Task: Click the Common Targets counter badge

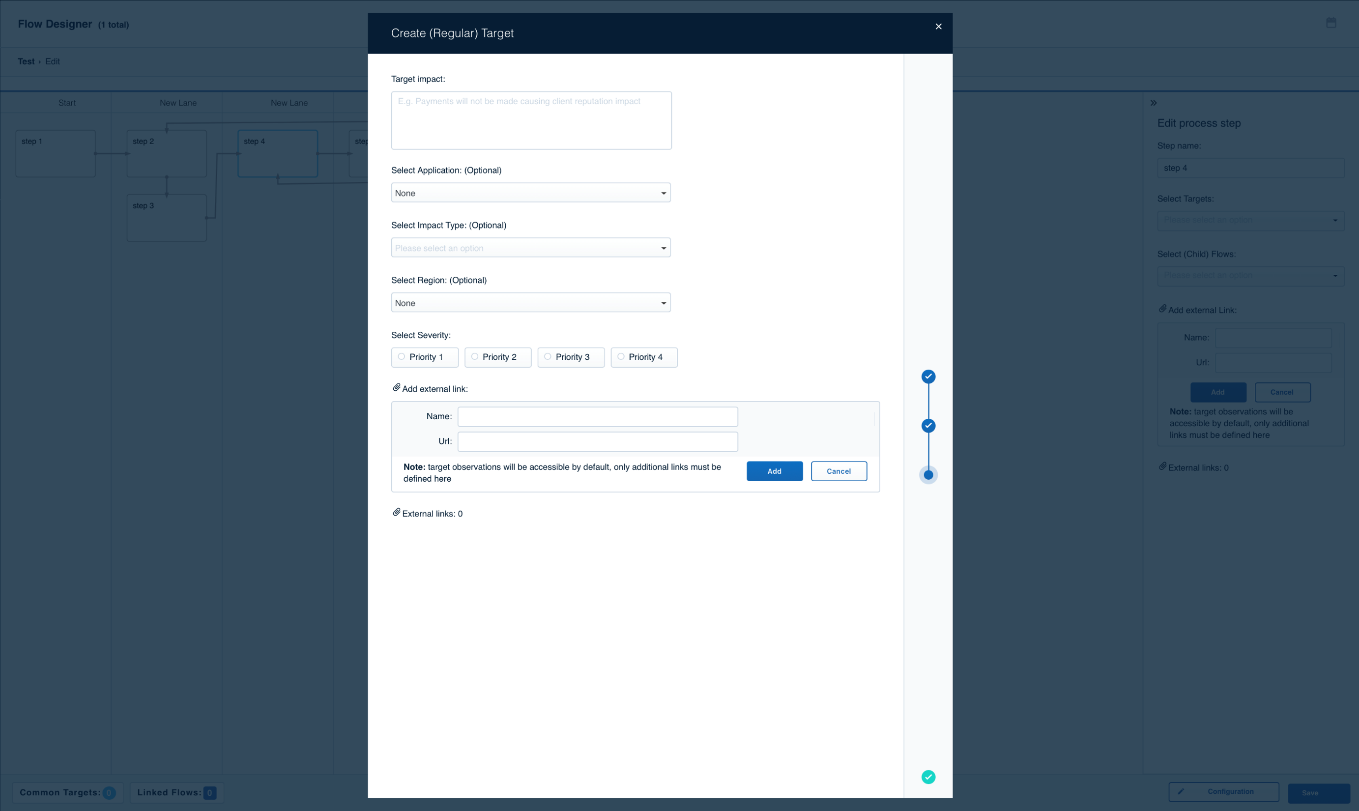Action: pos(109,792)
